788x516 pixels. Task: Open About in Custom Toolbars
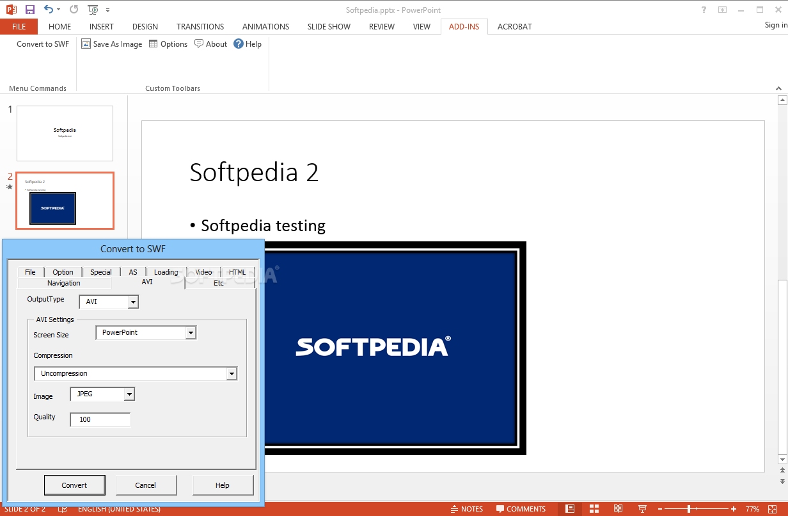(x=210, y=44)
